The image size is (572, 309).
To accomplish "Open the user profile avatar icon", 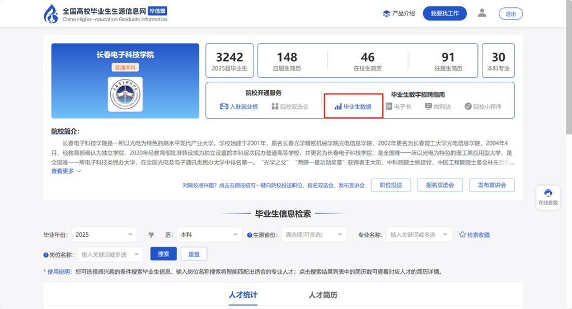I will pyautogui.click(x=482, y=13).
